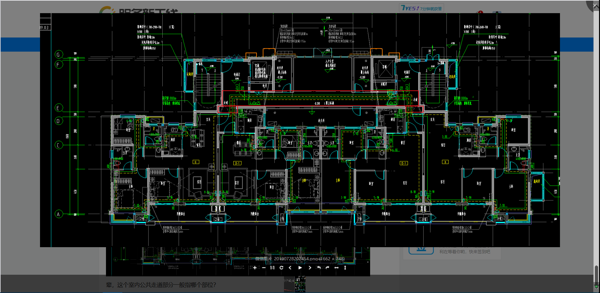
Task: Rotate the image counterclockwise
Action: (x=319, y=268)
